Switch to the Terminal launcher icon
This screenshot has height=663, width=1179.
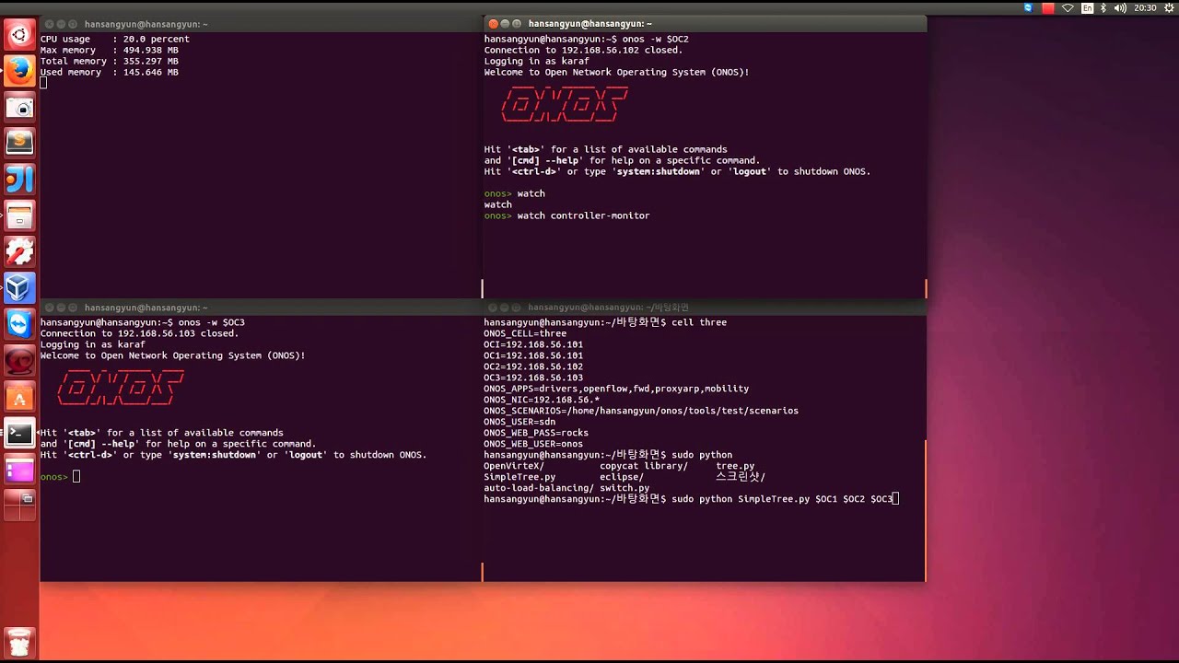point(19,433)
